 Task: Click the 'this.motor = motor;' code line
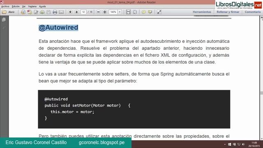72,112
